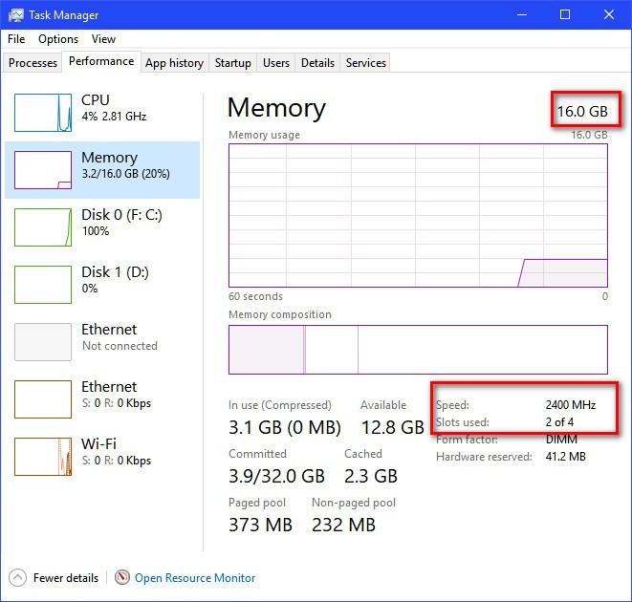
Task: Click the Memory usage graph label
Action: click(264, 135)
